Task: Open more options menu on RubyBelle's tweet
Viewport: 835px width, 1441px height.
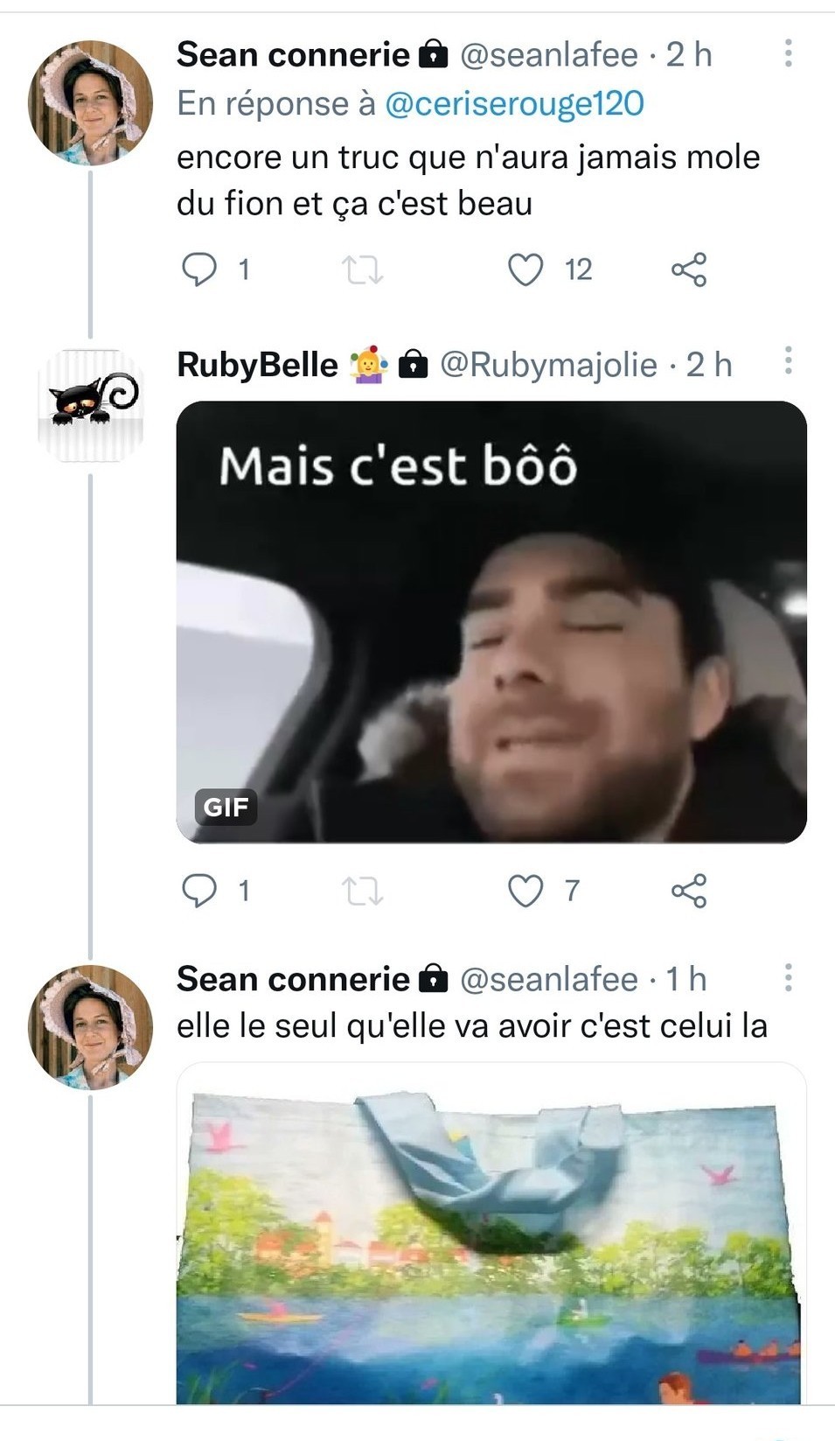Action: (788, 360)
